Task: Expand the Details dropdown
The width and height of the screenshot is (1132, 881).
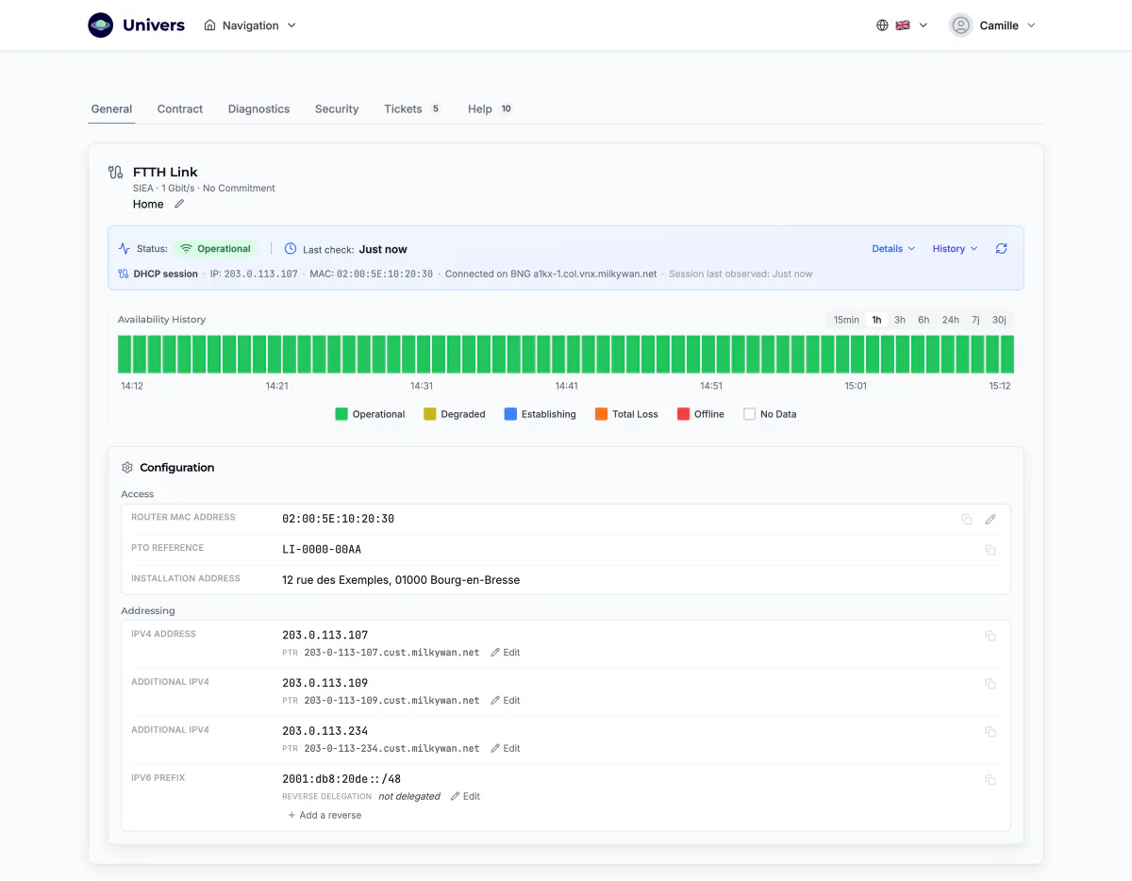Action: point(893,249)
